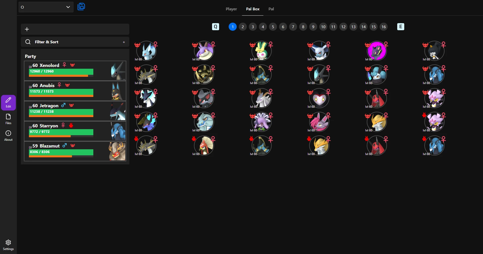Viewport: 483px width, 254px height.
Task: Select party member Starryon
Action: [x=75, y=131]
